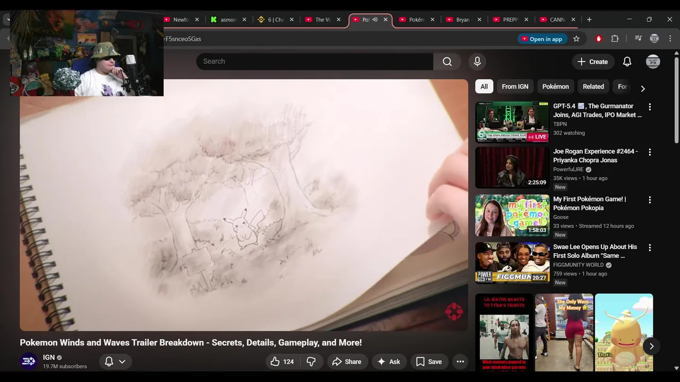
Task: Switch to the 6 | Cha tab
Action: 276,20
